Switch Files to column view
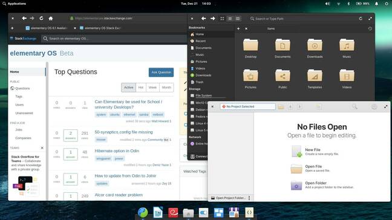This screenshot has width=392, height=220. 238,19
